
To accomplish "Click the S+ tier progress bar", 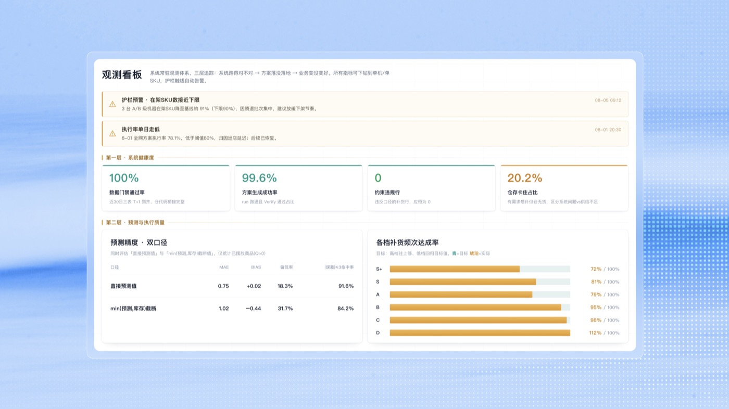I will pyautogui.click(x=480, y=269).
